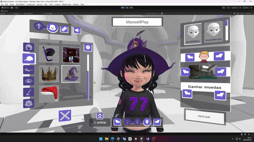Click the speaker sound icon
This screenshot has width=254, height=142.
[77, 30]
